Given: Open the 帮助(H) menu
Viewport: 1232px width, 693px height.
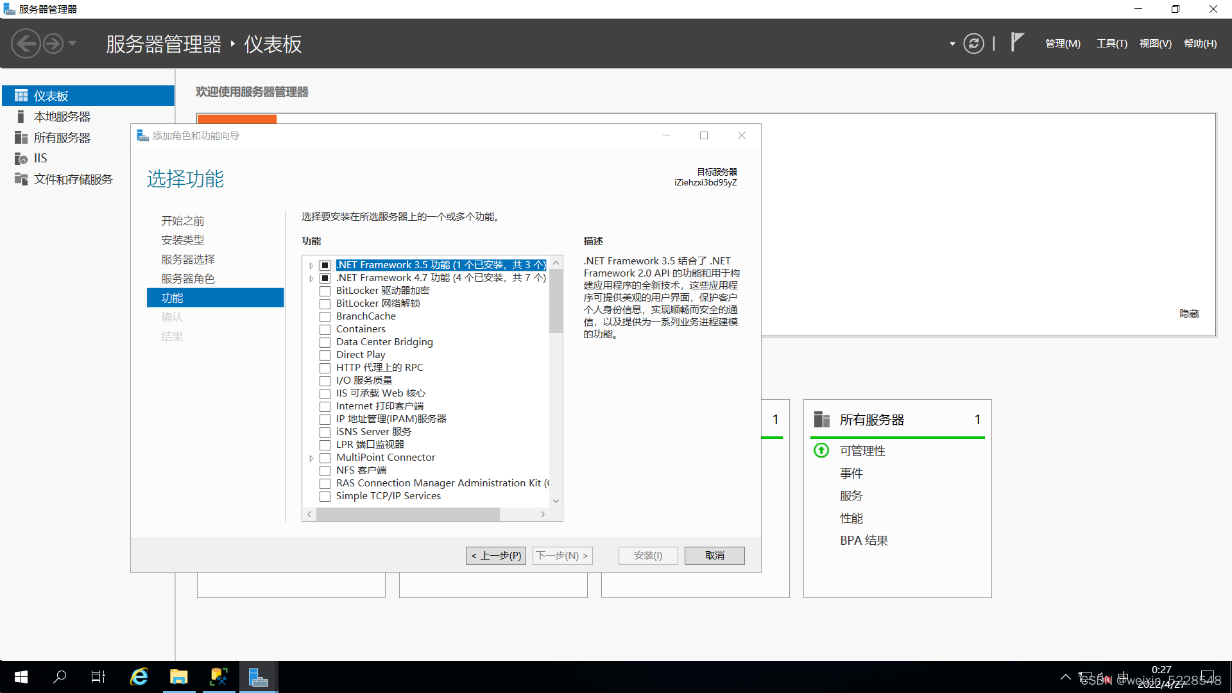Looking at the screenshot, I should click(x=1200, y=44).
